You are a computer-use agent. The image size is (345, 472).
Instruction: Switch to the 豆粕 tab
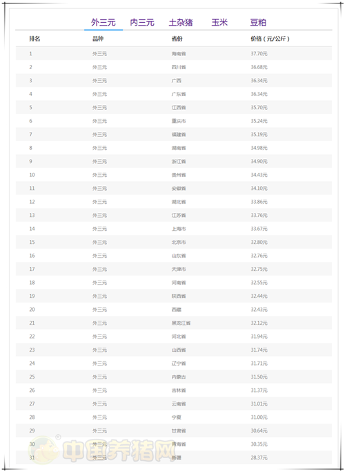point(258,22)
